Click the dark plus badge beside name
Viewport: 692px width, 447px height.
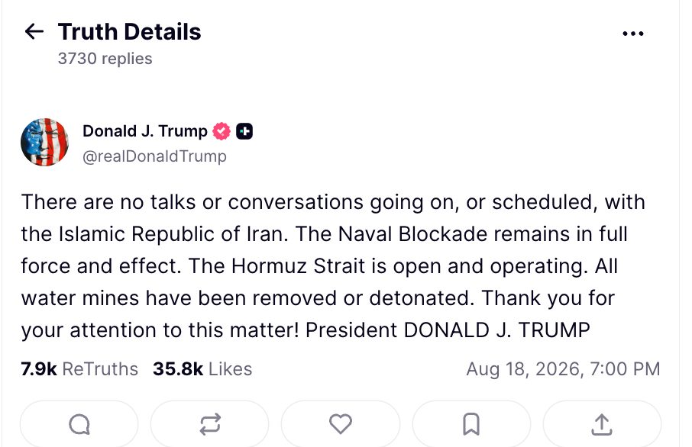(244, 131)
